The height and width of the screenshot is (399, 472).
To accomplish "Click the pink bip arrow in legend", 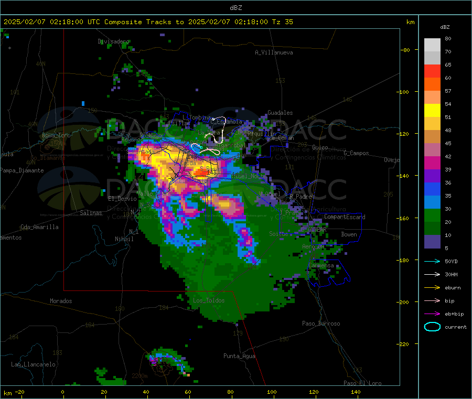I will coord(432,300).
